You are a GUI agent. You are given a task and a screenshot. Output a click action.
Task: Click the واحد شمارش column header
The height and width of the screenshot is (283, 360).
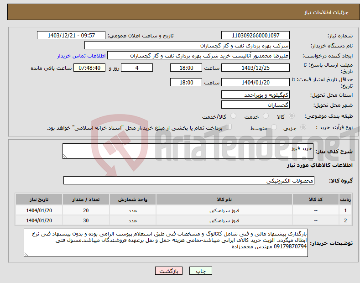[133, 199]
